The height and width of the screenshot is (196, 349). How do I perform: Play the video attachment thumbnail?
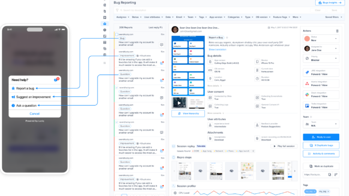click(179, 103)
